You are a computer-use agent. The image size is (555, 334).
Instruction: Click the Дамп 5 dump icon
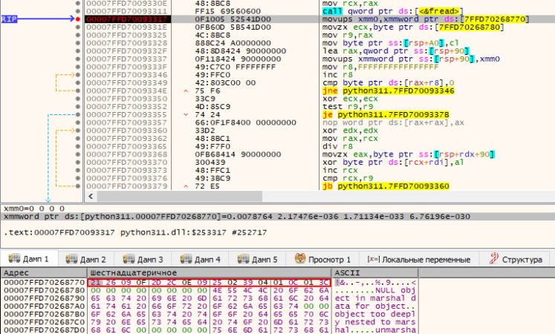[244, 259]
